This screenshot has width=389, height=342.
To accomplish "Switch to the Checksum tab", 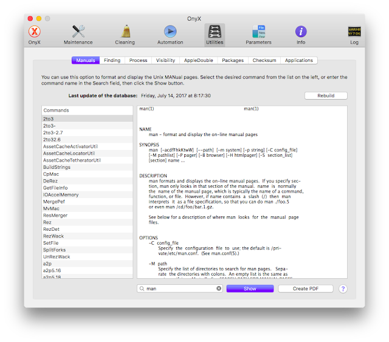I will point(264,60).
